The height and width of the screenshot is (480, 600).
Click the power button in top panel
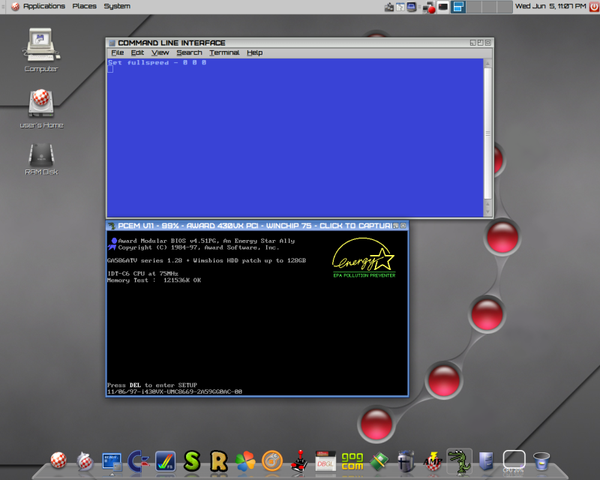point(594,7)
